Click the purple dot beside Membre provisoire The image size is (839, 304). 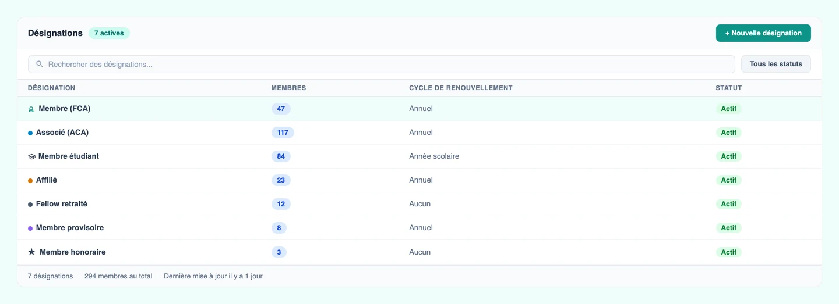click(x=30, y=228)
